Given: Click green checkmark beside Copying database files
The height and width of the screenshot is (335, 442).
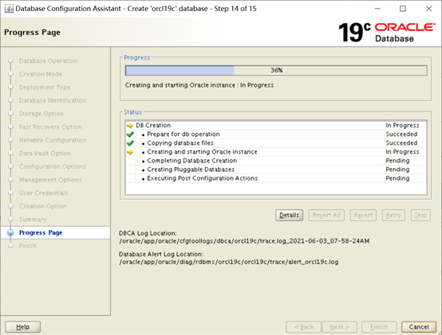Looking at the screenshot, I should pyautogui.click(x=130, y=143).
